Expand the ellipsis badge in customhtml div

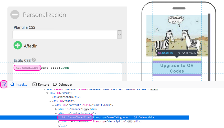coord(130,122)
